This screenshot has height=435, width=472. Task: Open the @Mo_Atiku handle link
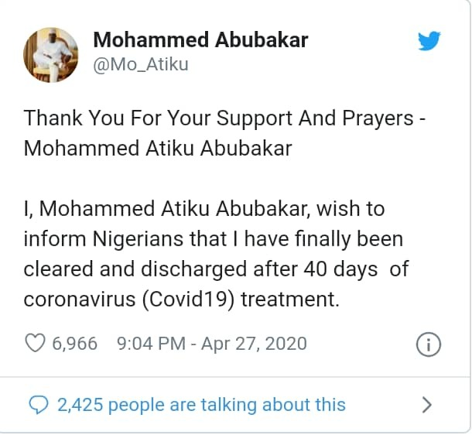click(140, 63)
